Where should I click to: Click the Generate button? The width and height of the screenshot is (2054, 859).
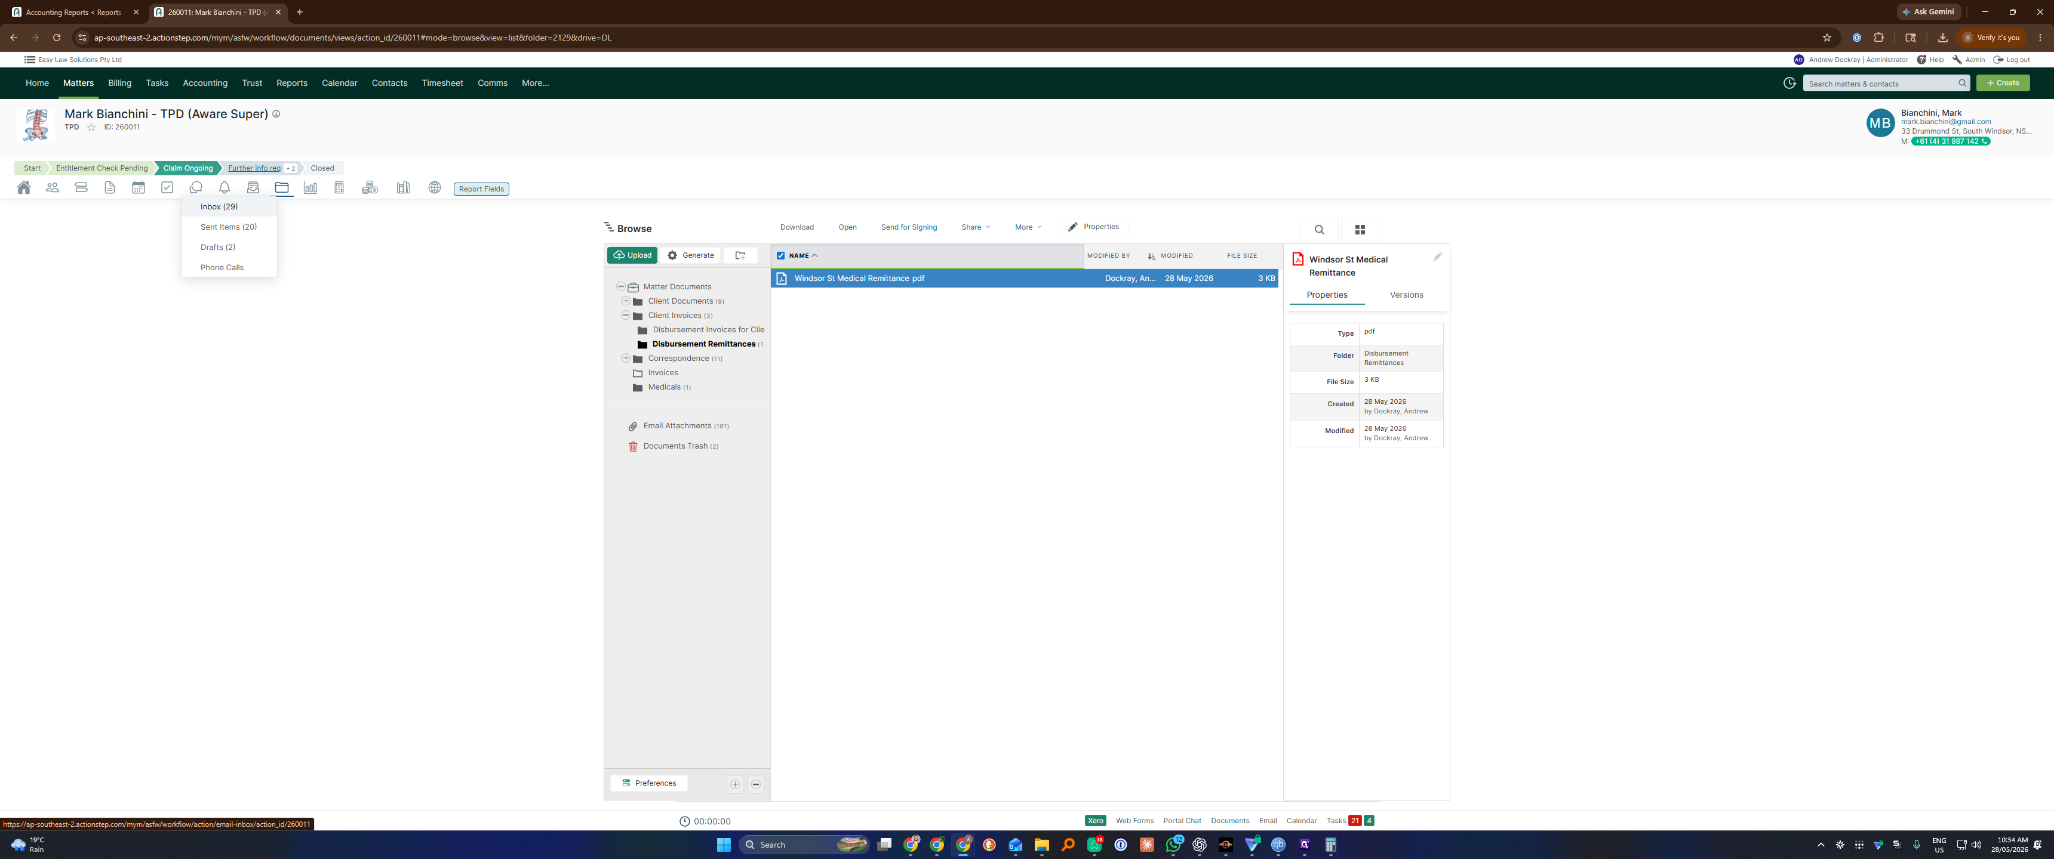690,256
